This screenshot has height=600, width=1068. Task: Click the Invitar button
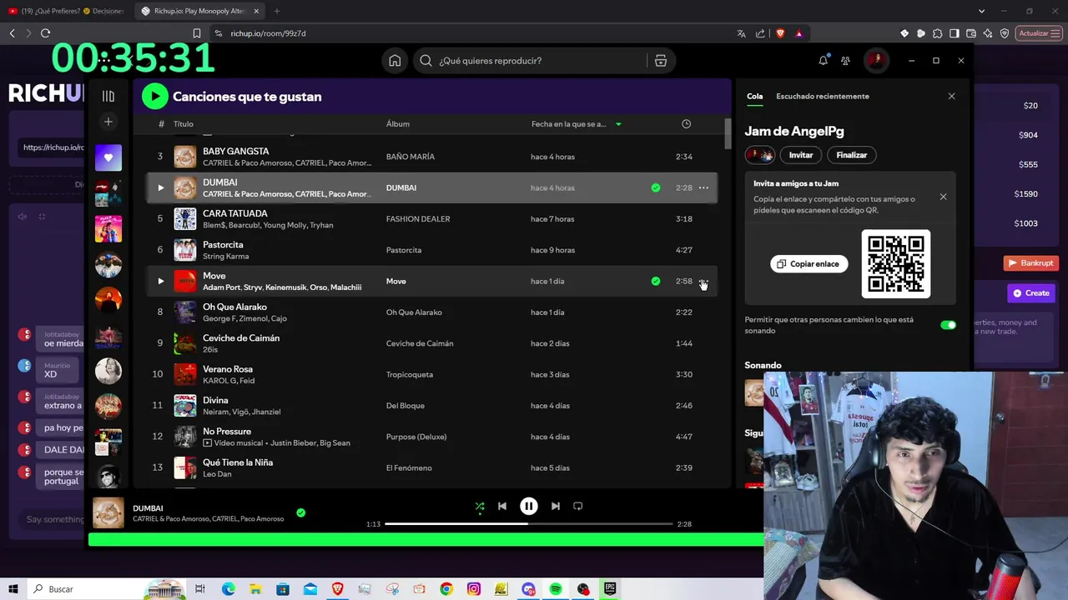[x=801, y=155]
